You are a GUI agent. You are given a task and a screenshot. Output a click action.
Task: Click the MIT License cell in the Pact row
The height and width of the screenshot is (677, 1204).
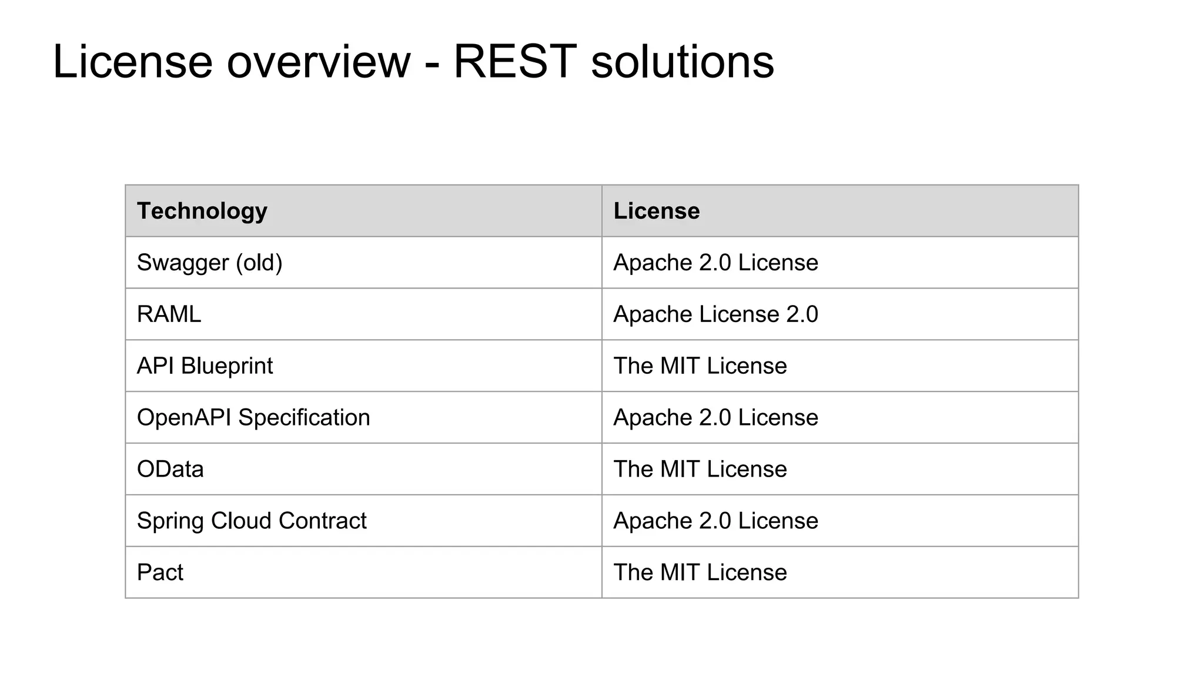coord(700,572)
